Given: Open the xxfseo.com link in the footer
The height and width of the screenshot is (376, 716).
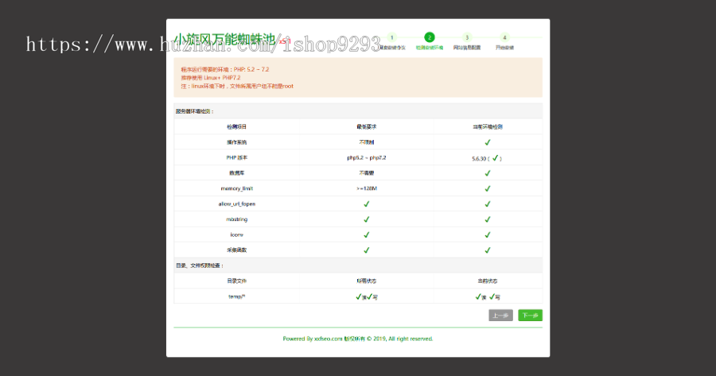Looking at the screenshot, I should [328, 339].
